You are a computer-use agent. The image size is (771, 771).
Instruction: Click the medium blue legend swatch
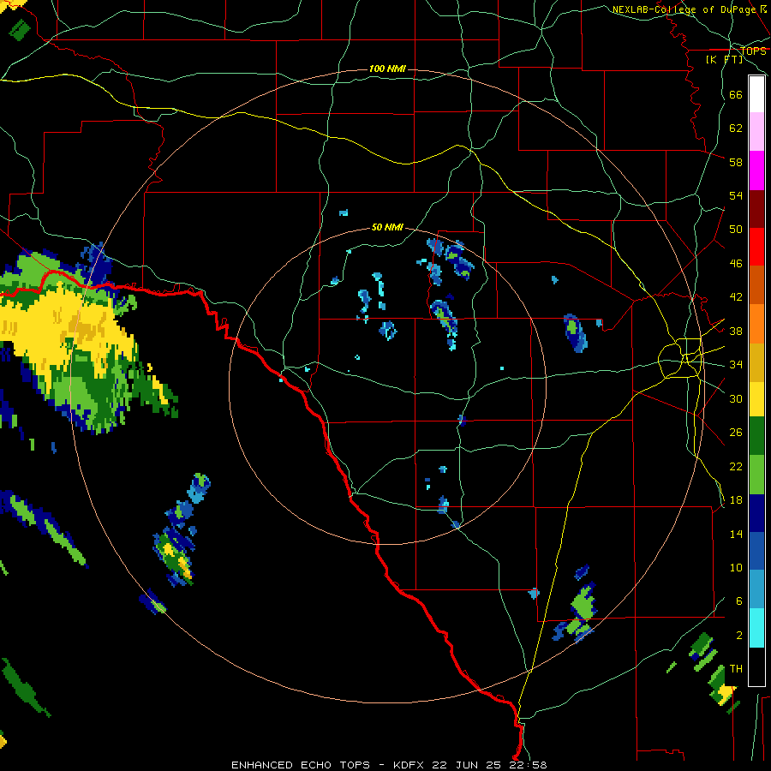tap(756, 551)
